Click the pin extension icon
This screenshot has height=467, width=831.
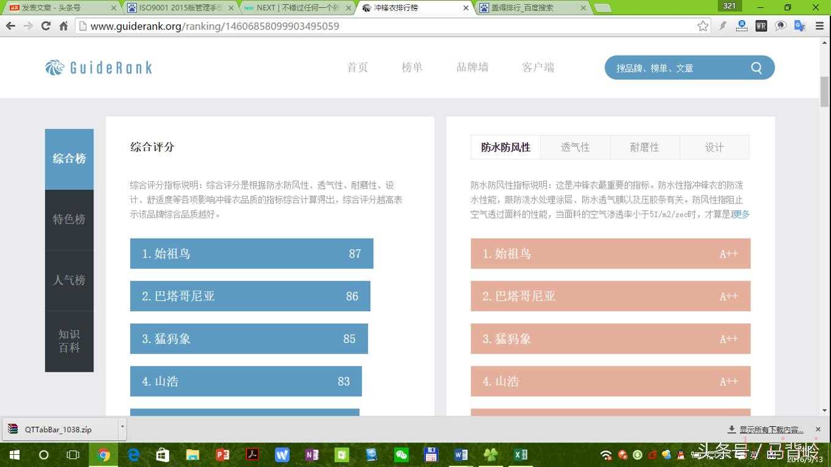click(x=723, y=26)
